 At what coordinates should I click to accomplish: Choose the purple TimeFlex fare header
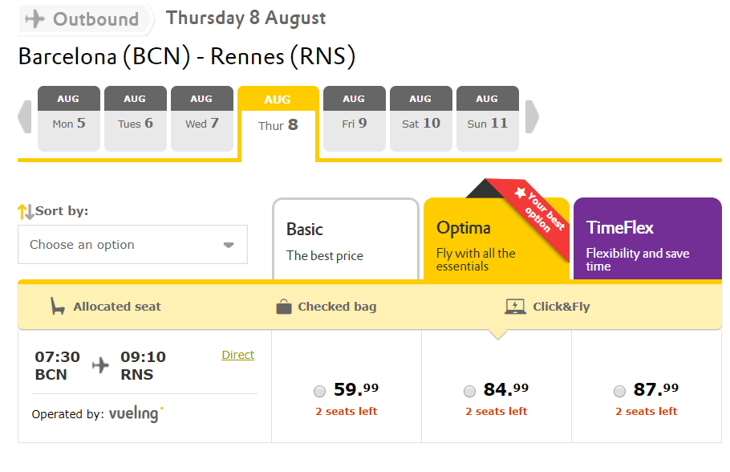point(647,241)
